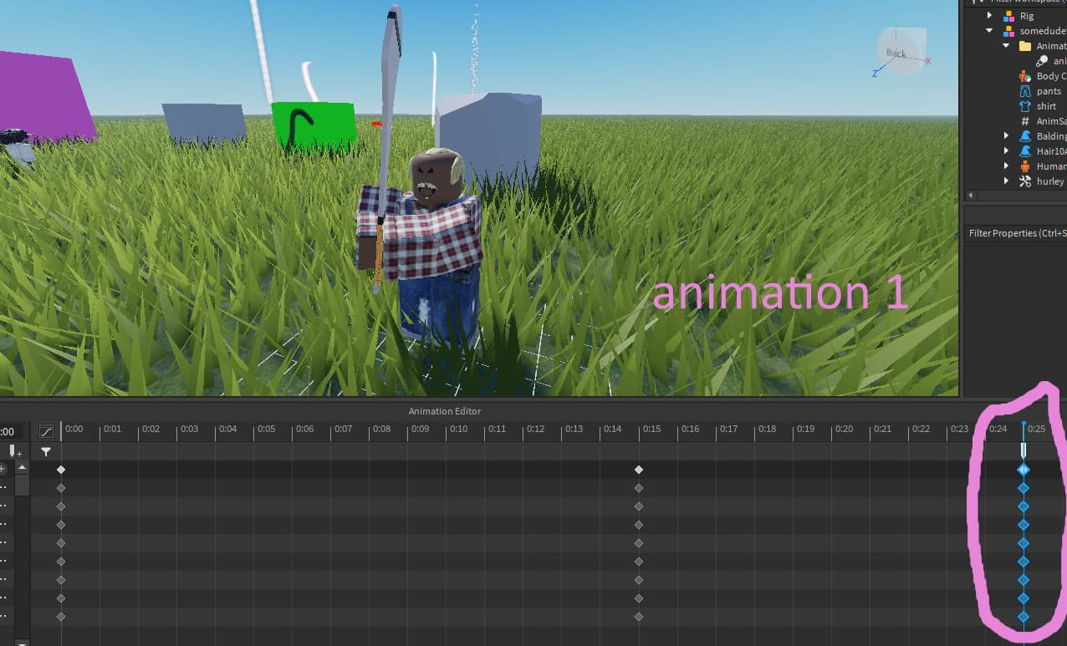
Task: Select the animation keyframe-sequence icon
Action: [1041, 61]
